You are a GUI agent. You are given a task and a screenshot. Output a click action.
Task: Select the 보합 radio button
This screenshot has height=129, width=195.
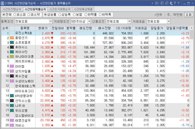click(74, 15)
